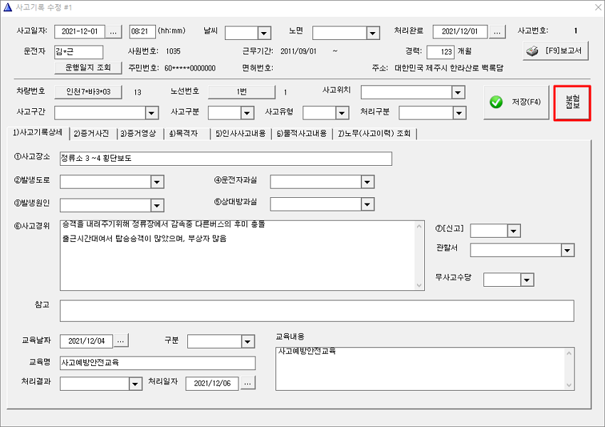Screen dimensions: 605x427
Task: Switch to the 3)증거영상 tab
Action: coord(138,134)
